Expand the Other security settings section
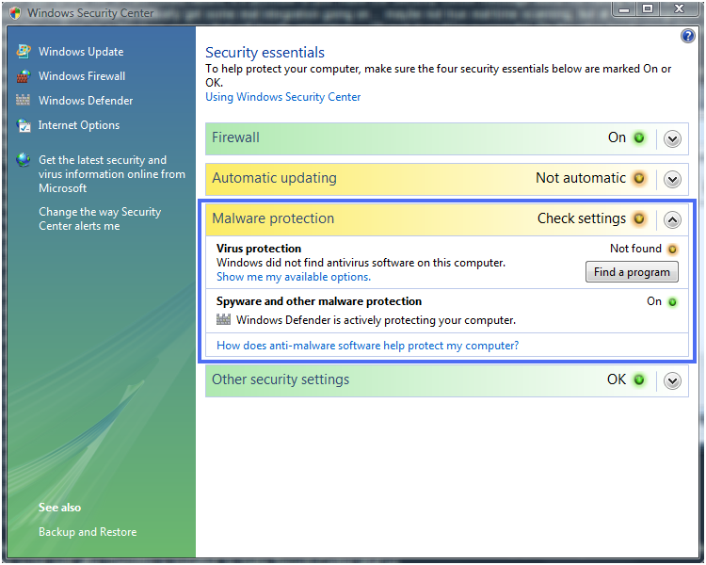 [672, 380]
